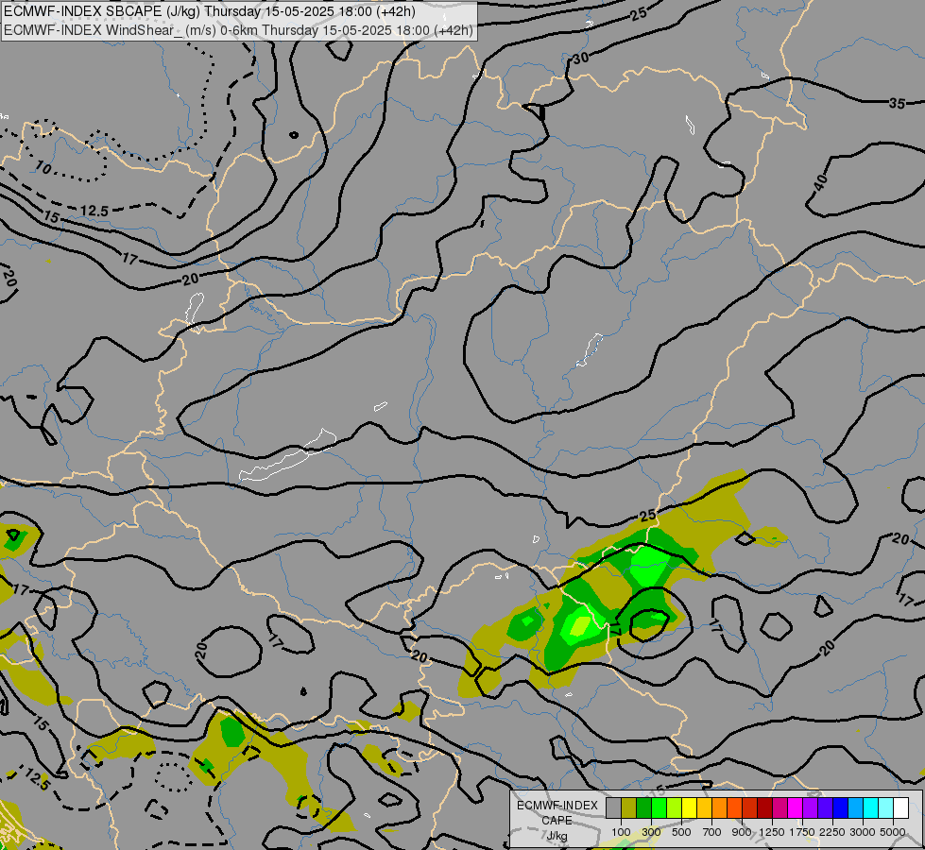
Task: Pick the pure yellow legend swatch
Action: coord(689,808)
